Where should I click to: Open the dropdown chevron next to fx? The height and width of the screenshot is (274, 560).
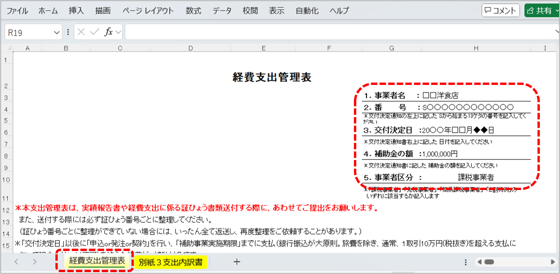click(x=118, y=32)
